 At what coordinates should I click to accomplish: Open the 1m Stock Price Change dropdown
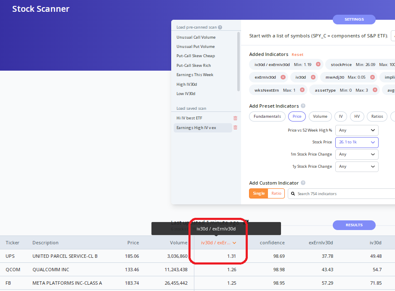pos(357,154)
